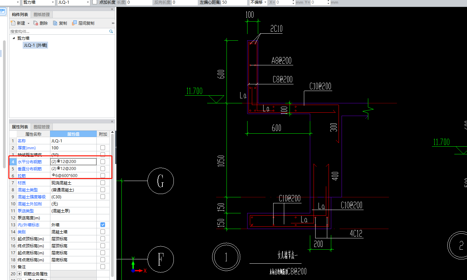Click the axis bubble labeled G in drawing
This screenshot has height=280, width=467.
click(x=160, y=181)
